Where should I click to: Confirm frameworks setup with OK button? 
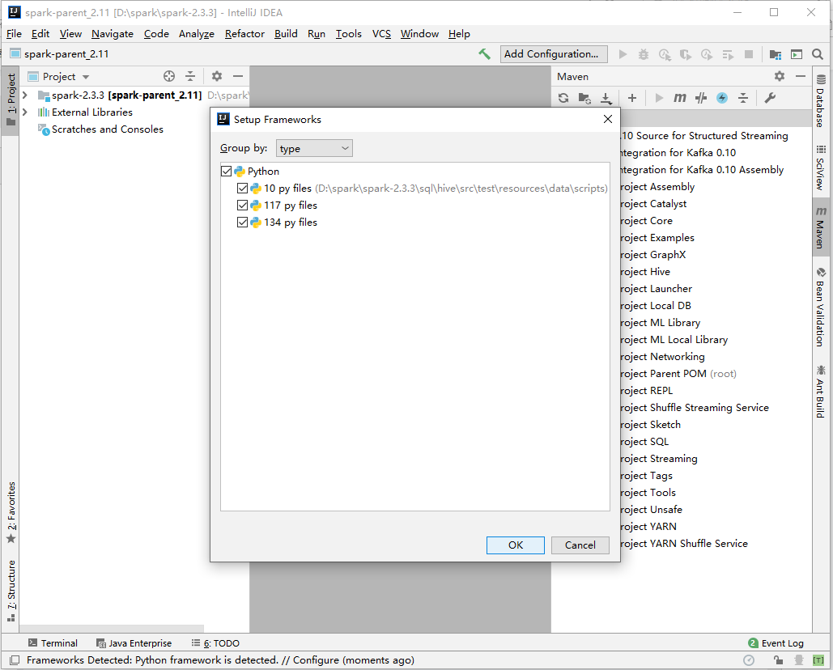515,545
